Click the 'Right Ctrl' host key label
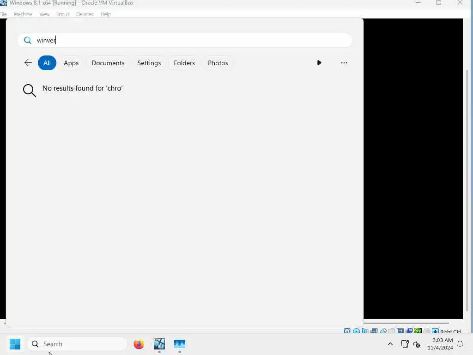 pyautogui.click(x=450, y=331)
